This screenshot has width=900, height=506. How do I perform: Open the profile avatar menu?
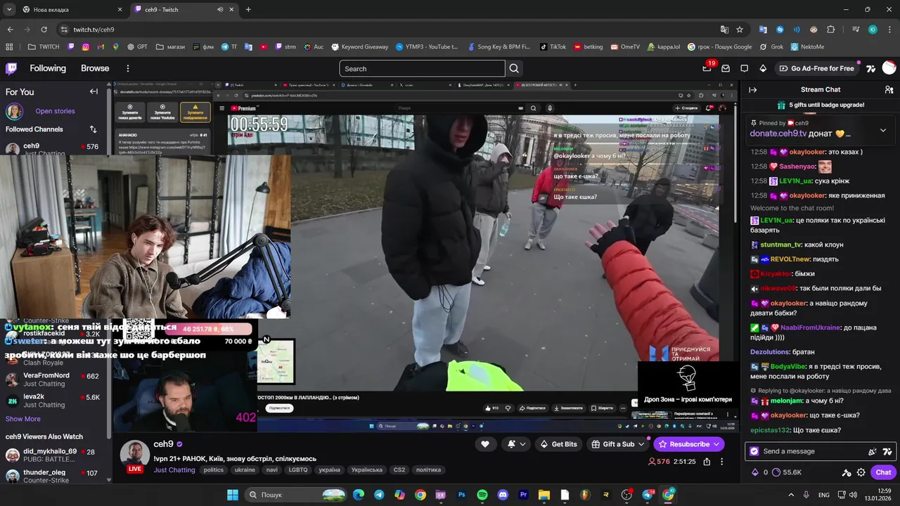point(889,68)
